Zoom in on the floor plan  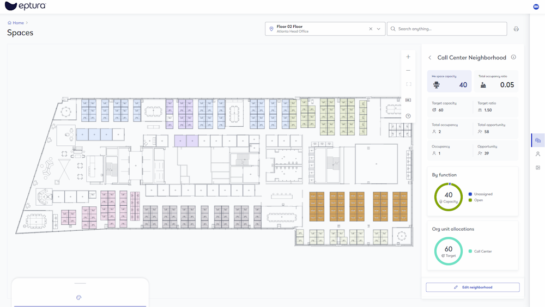click(408, 57)
